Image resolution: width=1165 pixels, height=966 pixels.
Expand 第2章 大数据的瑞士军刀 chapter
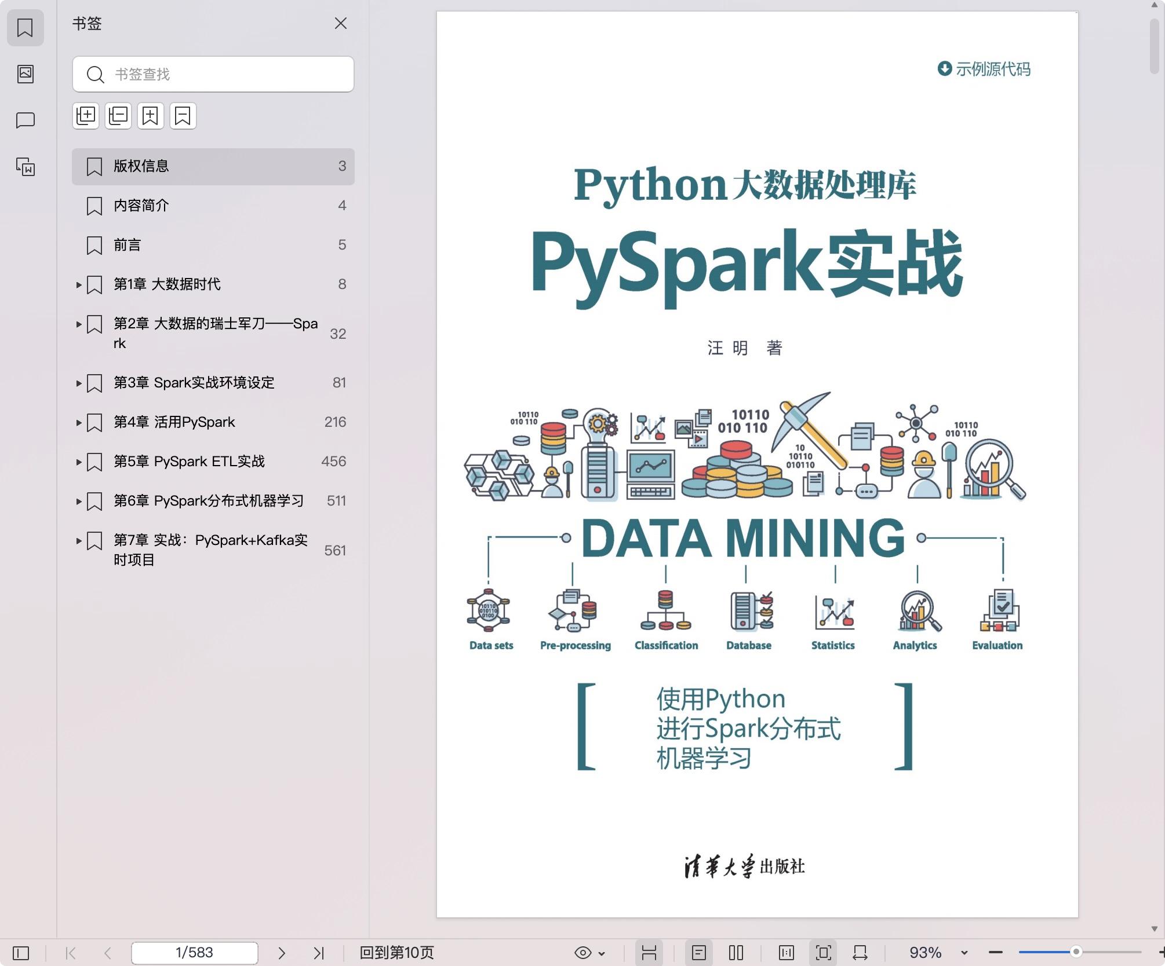point(78,324)
